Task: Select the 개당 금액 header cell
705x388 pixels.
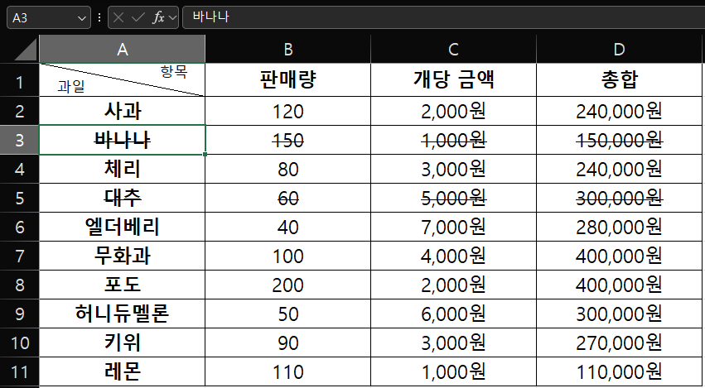Action: [x=453, y=80]
